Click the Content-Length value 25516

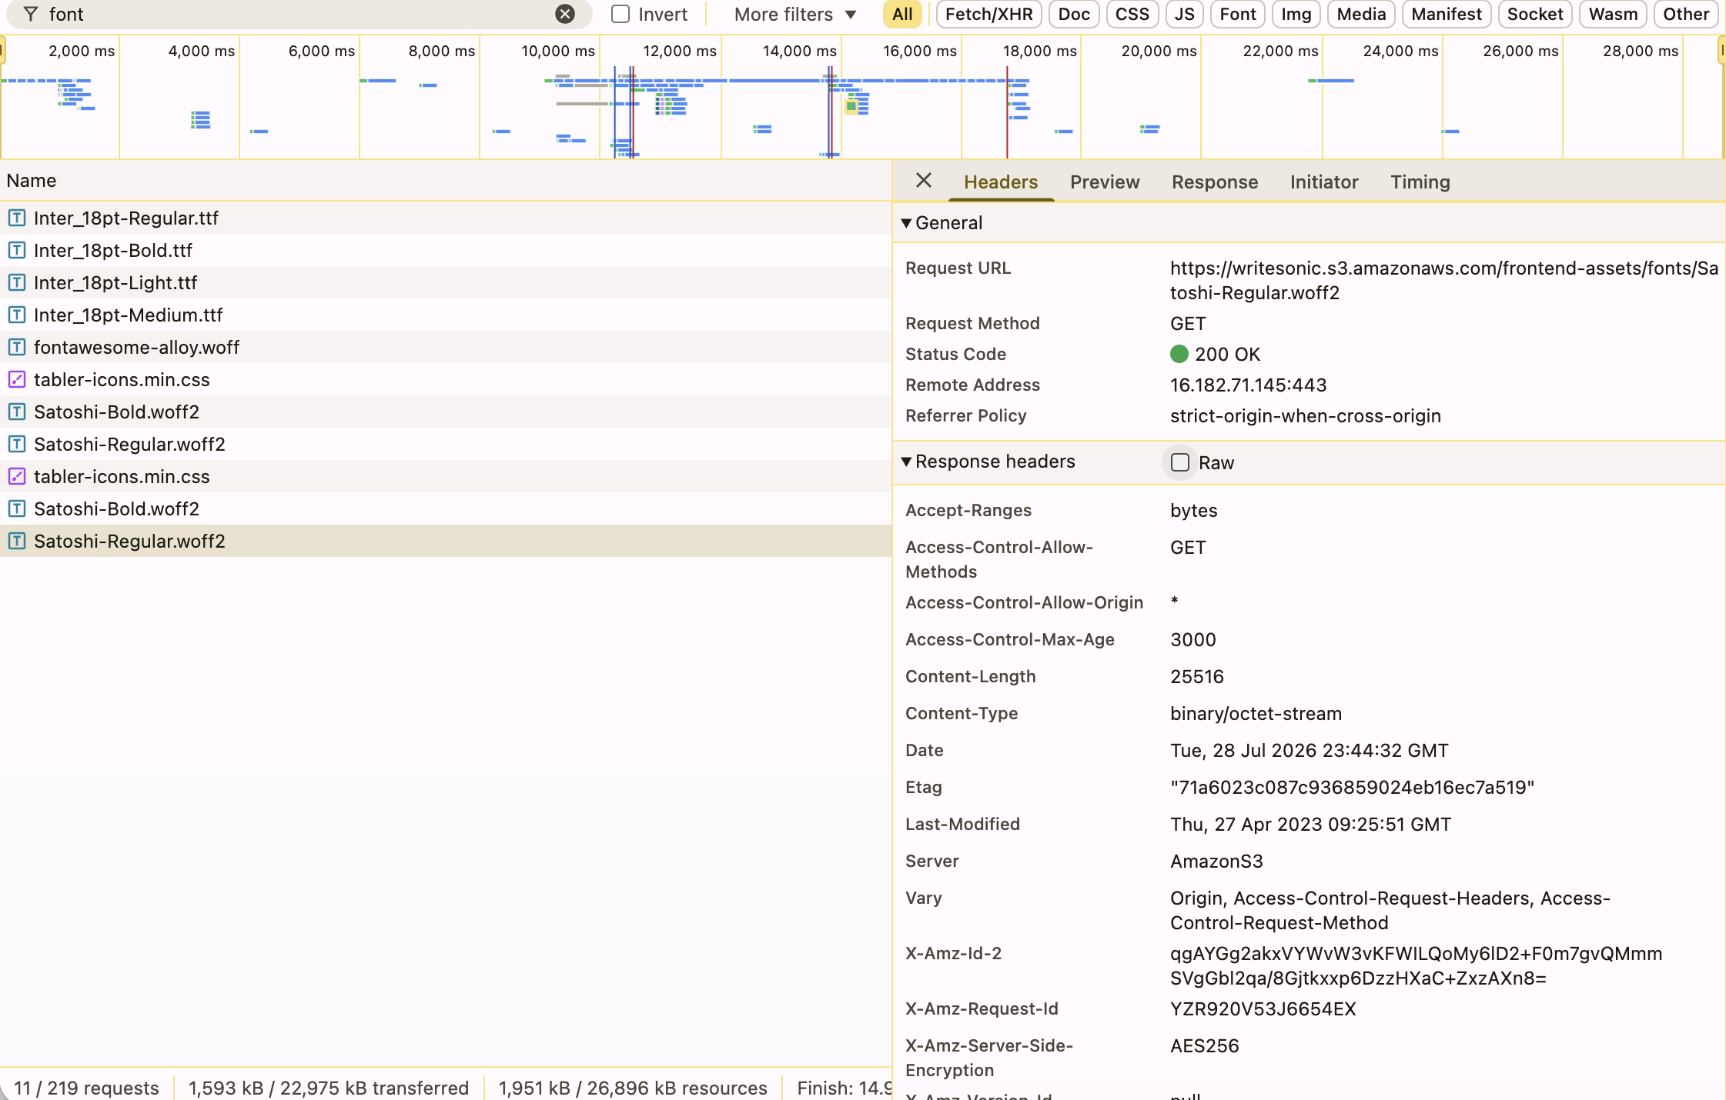[1197, 676]
